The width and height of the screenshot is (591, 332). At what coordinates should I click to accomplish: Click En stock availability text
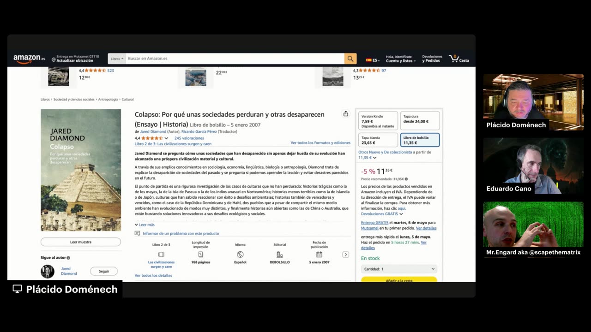pos(370,258)
